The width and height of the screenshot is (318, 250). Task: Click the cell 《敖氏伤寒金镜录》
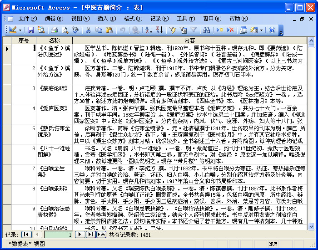pyautogui.click(x=54, y=134)
